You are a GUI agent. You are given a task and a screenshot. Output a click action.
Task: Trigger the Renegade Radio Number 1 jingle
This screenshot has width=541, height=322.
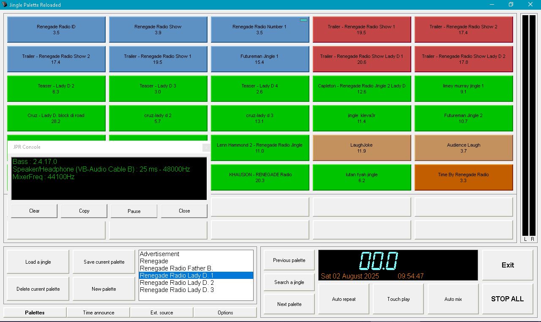click(x=260, y=30)
